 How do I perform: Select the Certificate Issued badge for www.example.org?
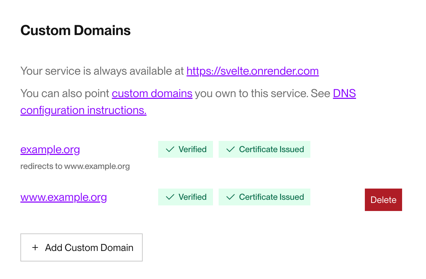tap(264, 197)
